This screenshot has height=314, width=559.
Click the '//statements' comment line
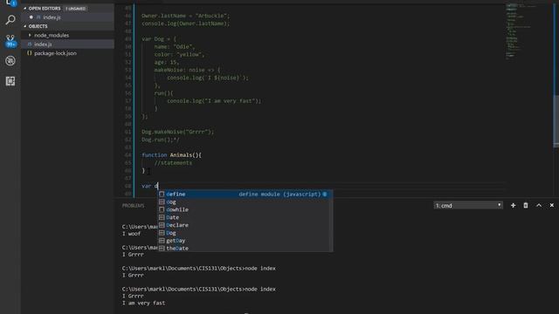(x=173, y=163)
